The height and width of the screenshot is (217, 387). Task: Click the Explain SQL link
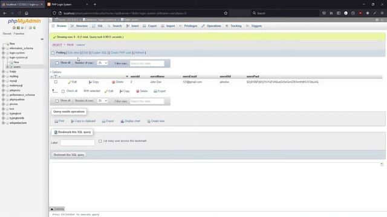pyautogui.click(x=99, y=52)
